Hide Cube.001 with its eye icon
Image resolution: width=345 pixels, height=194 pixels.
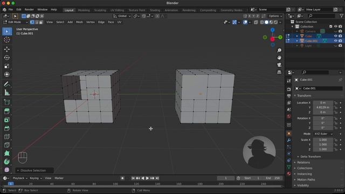335,41
